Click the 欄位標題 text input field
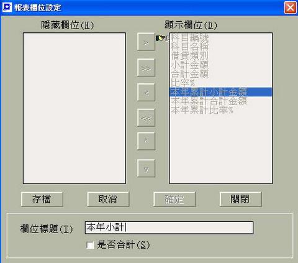 pos(169,228)
